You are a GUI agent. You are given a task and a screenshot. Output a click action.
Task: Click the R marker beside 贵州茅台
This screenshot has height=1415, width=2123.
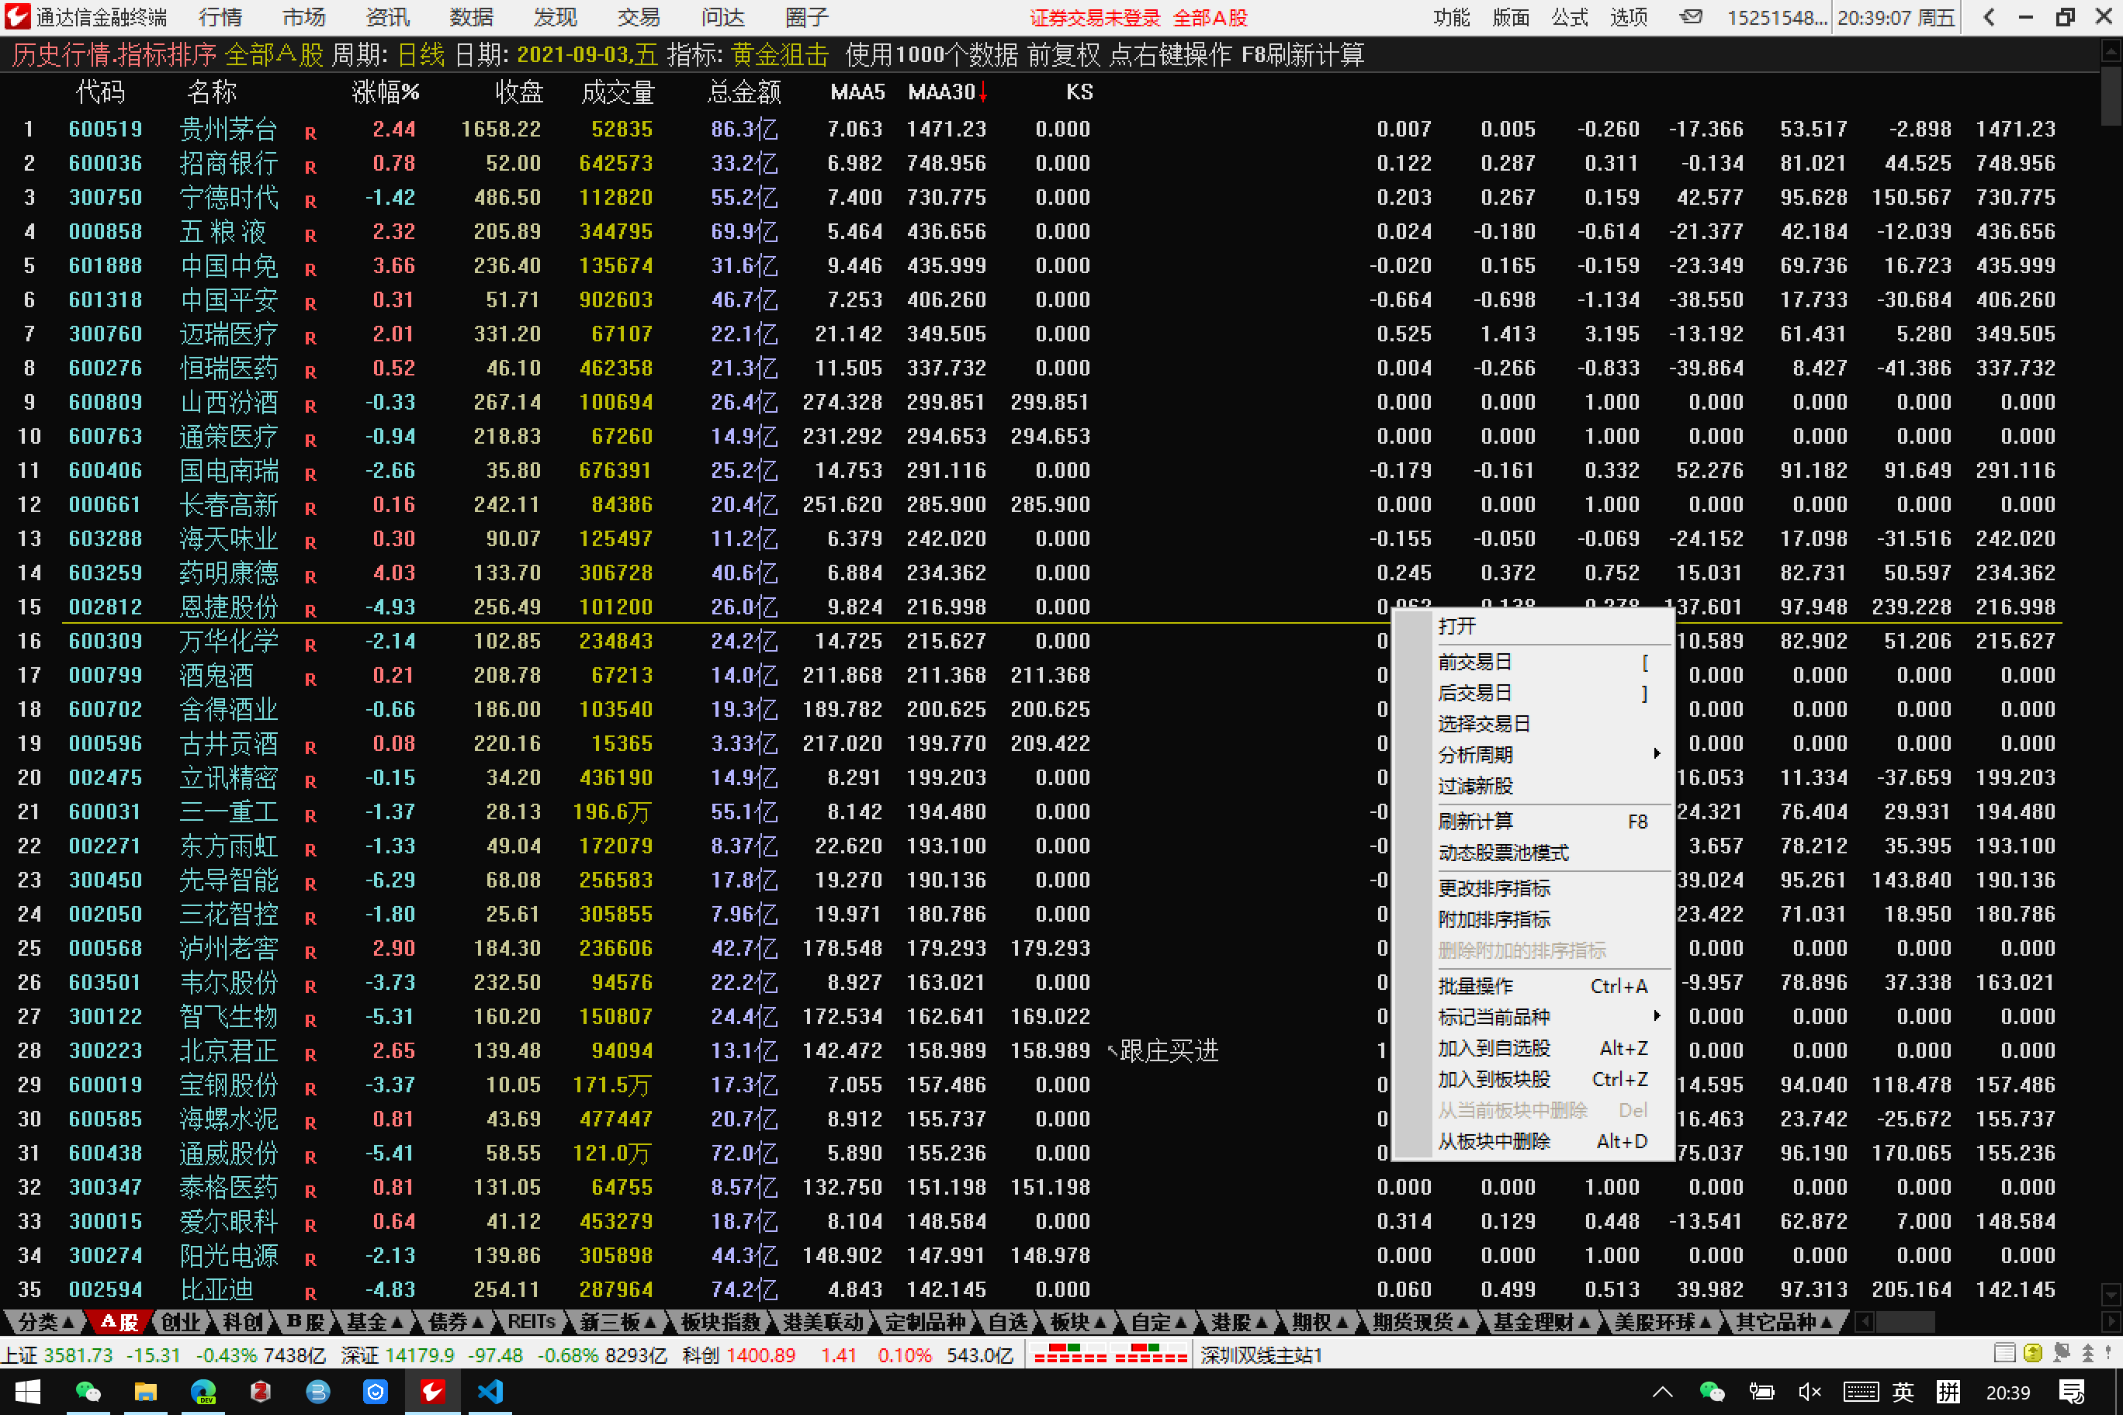click(310, 133)
